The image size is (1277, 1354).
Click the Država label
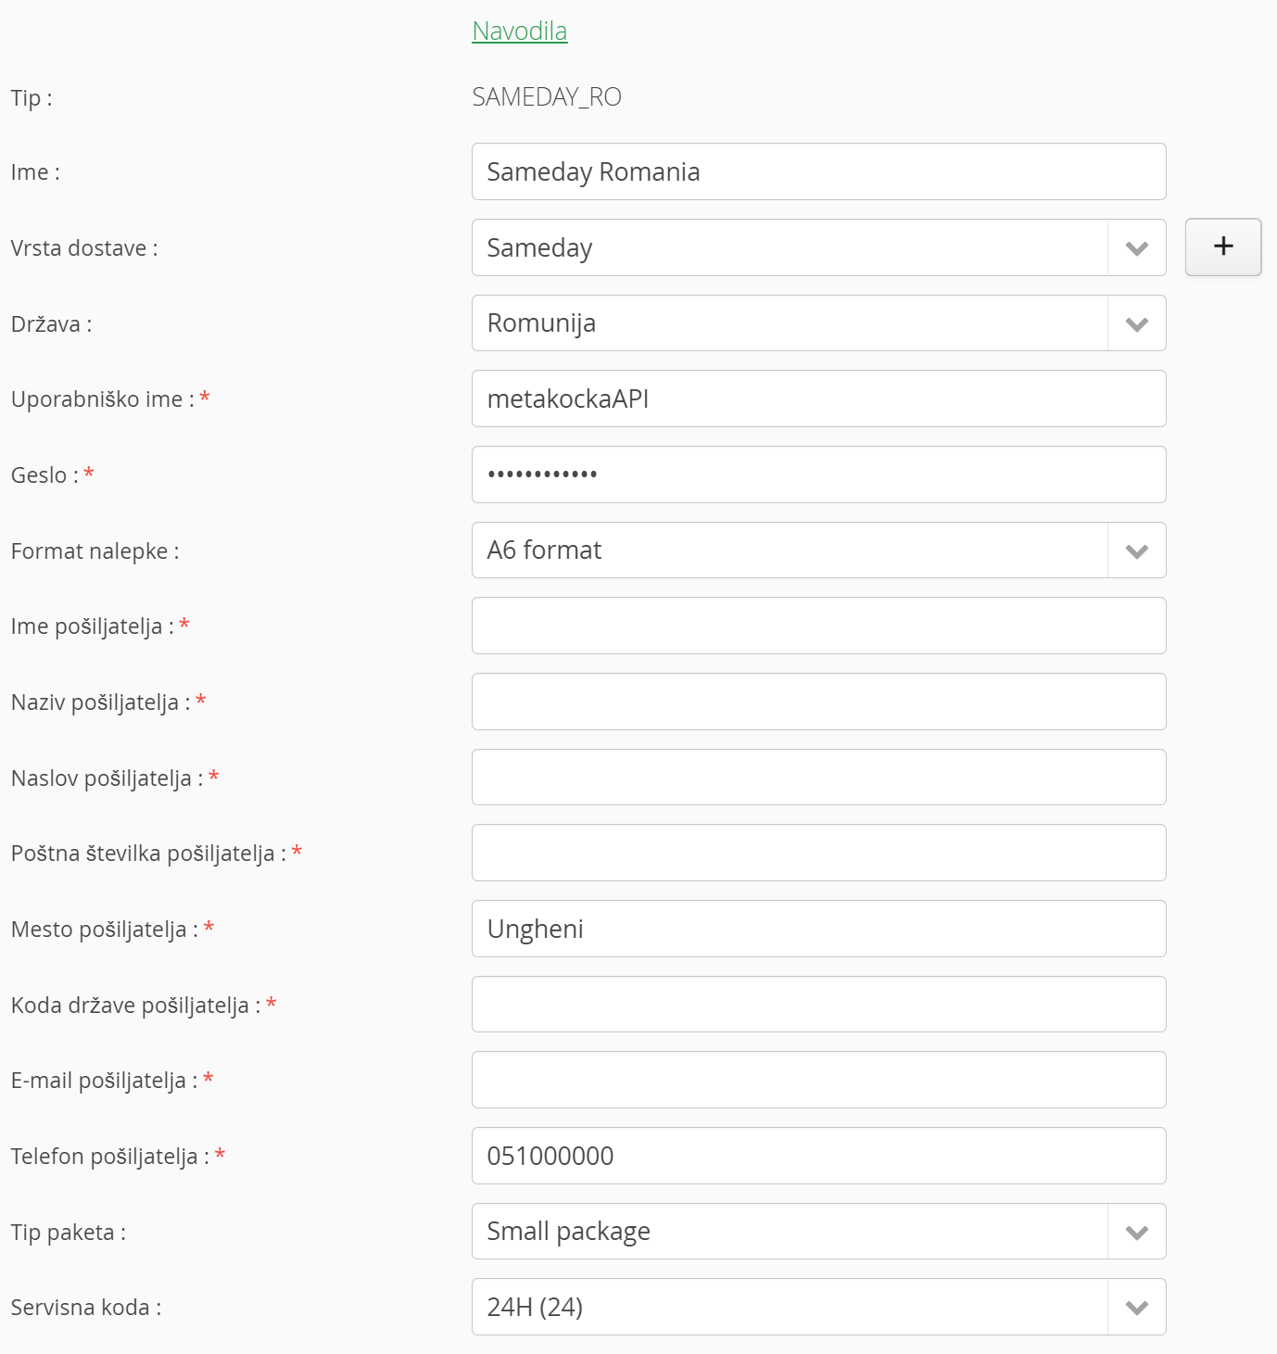coord(52,324)
